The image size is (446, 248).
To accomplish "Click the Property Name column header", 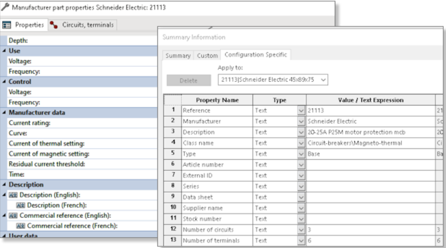I will 217,100.
